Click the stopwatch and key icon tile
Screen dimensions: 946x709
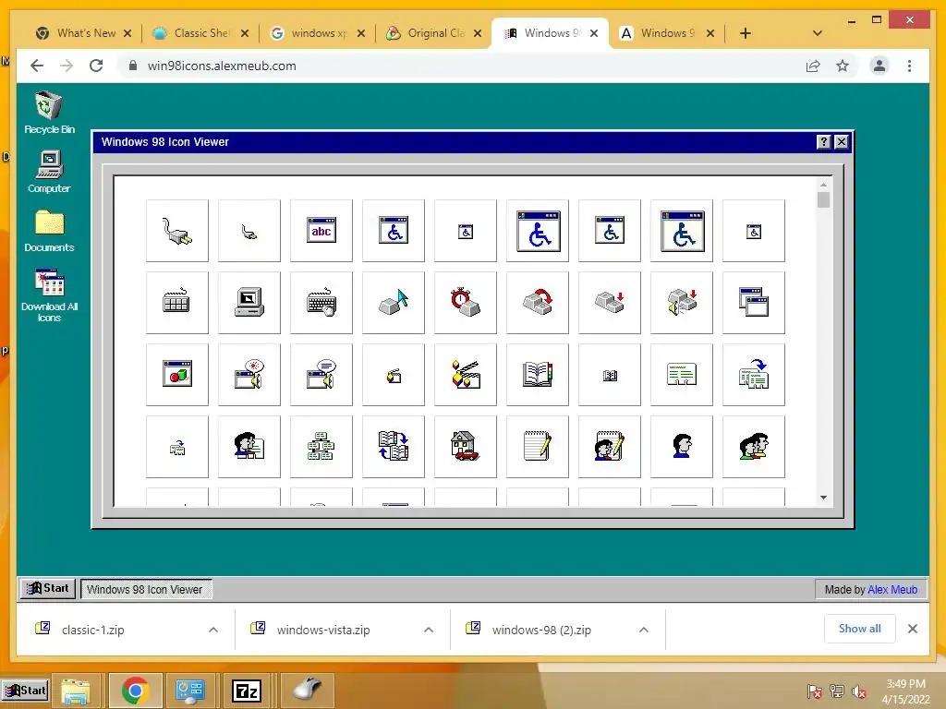click(466, 303)
